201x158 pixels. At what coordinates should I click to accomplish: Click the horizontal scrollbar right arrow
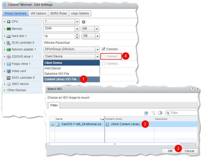click(195, 144)
